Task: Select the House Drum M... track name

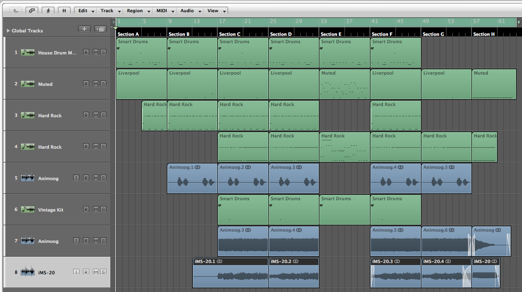Action: 57,53
